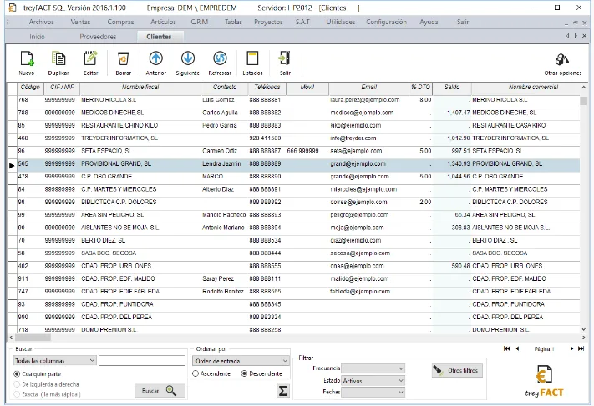
Task: Open the C.R.M menu
Action: pos(200,22)
